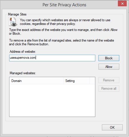Click the Per Site Privacy Actions title bar
This screenshot has width=129, height=137.
(64, 5)
